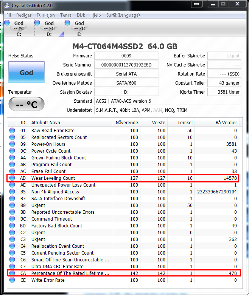Click the raw value 232339667290104
The image size is (249, 295).
(x=217, y=192)
